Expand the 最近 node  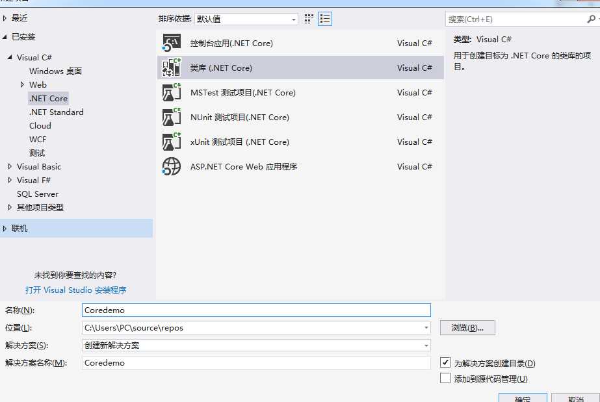pyautogui.click(x=5, y=18)
